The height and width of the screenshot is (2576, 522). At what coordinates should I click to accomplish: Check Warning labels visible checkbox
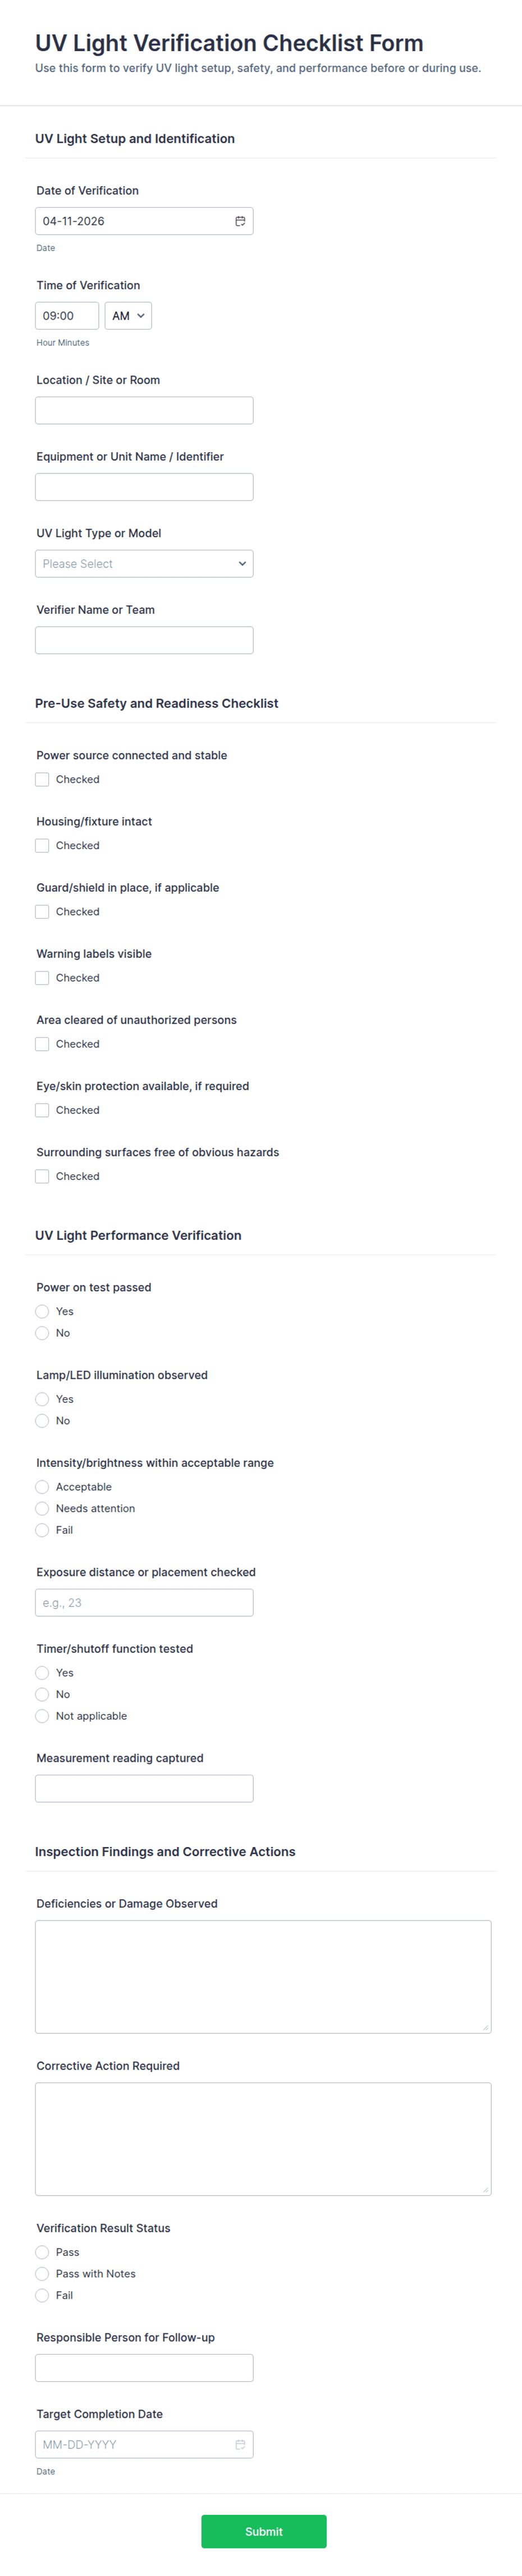pyautogui.click(x=42, y=978)
